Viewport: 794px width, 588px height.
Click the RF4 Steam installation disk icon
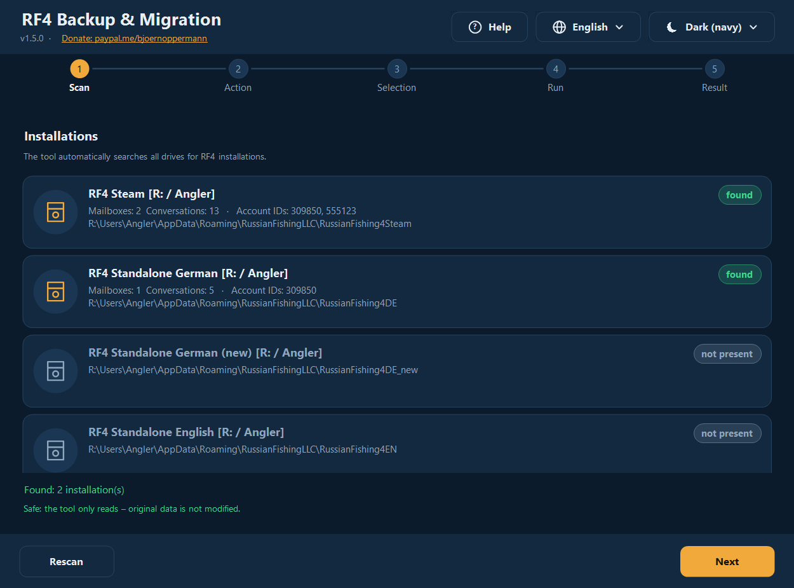point(55,212)
